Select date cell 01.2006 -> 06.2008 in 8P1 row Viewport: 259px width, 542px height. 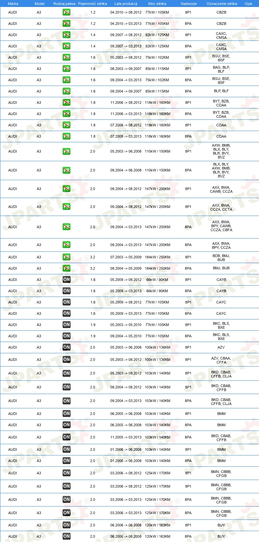click(x=126, y=449)
